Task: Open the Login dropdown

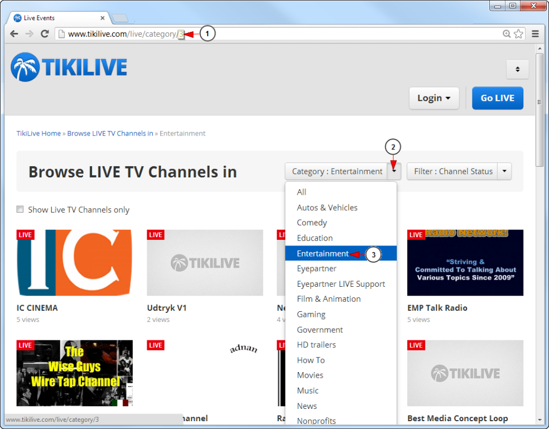Action: [434, 98]
